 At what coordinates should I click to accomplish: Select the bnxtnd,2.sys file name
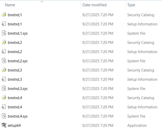click(17, 61)
